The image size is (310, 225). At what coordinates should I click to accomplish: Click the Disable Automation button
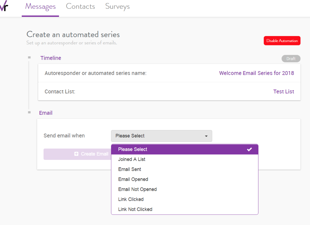pyautogui.click(x=282, y=40)
